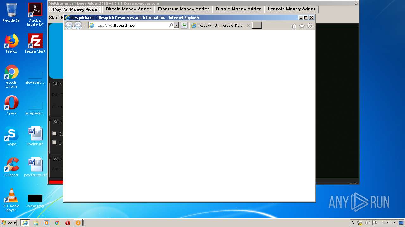Open poorforums.rtf document

35,167
